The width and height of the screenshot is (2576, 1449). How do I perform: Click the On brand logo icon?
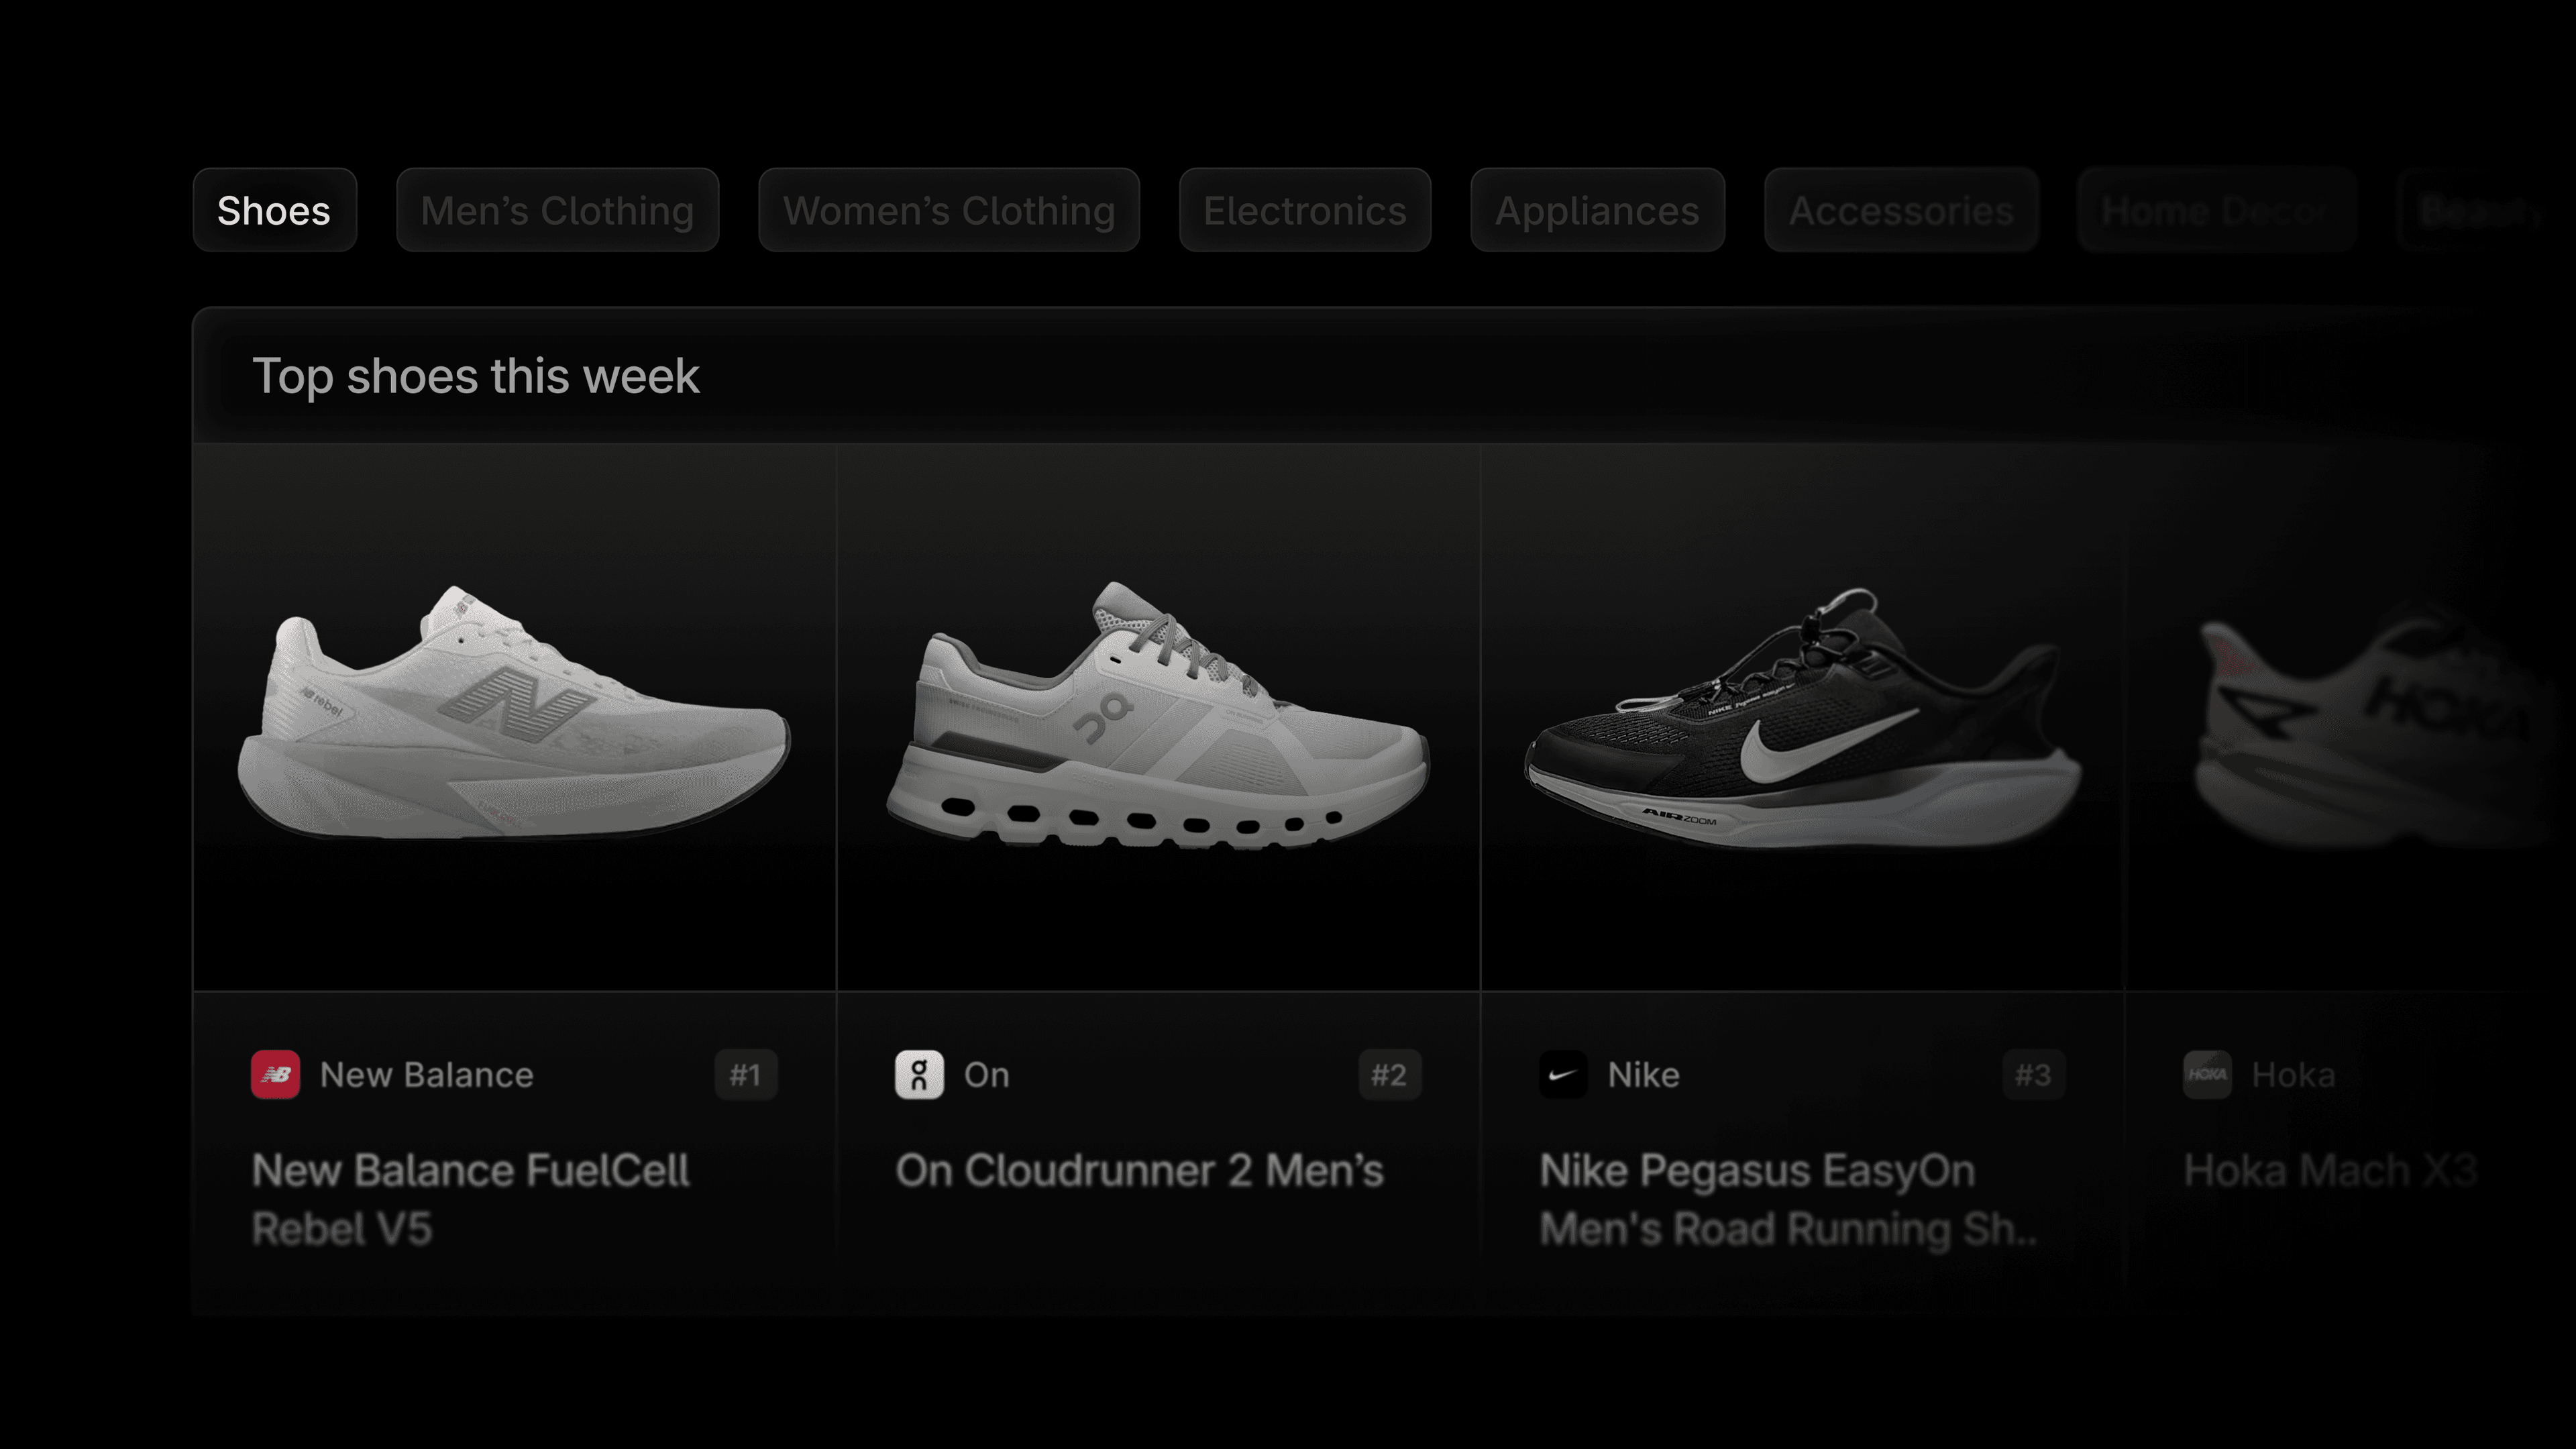click(x=919, y=1075)
